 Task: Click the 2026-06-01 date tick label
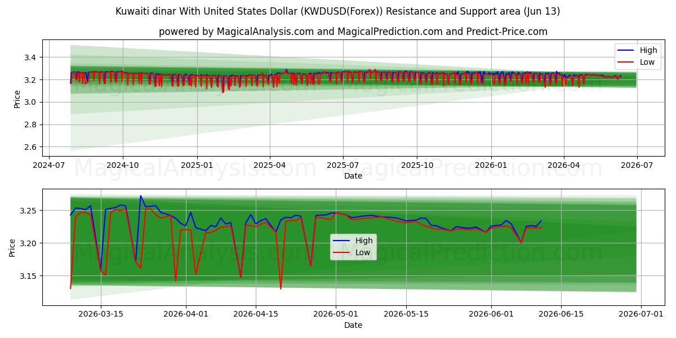(491, 315)
